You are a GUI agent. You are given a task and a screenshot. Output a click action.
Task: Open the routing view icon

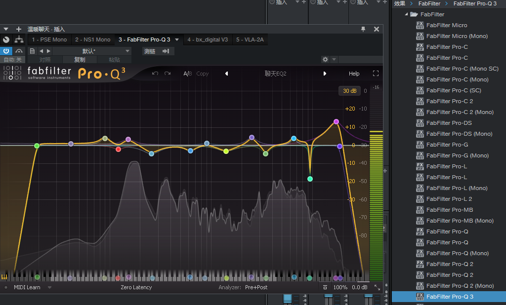[19, 39]
